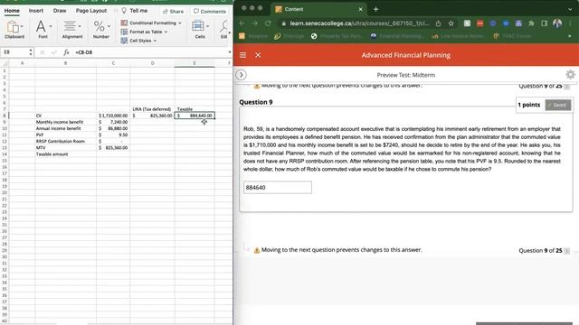Click the Editing magnifier icon in ribbon
Viewport: 579px width, 325px height.
click(x=223, y=26)
